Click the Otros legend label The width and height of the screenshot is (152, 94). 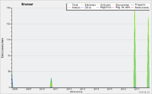coord(88,7)
